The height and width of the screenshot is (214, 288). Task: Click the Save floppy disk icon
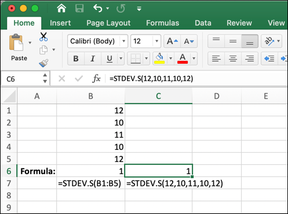[x=79, y=8]
